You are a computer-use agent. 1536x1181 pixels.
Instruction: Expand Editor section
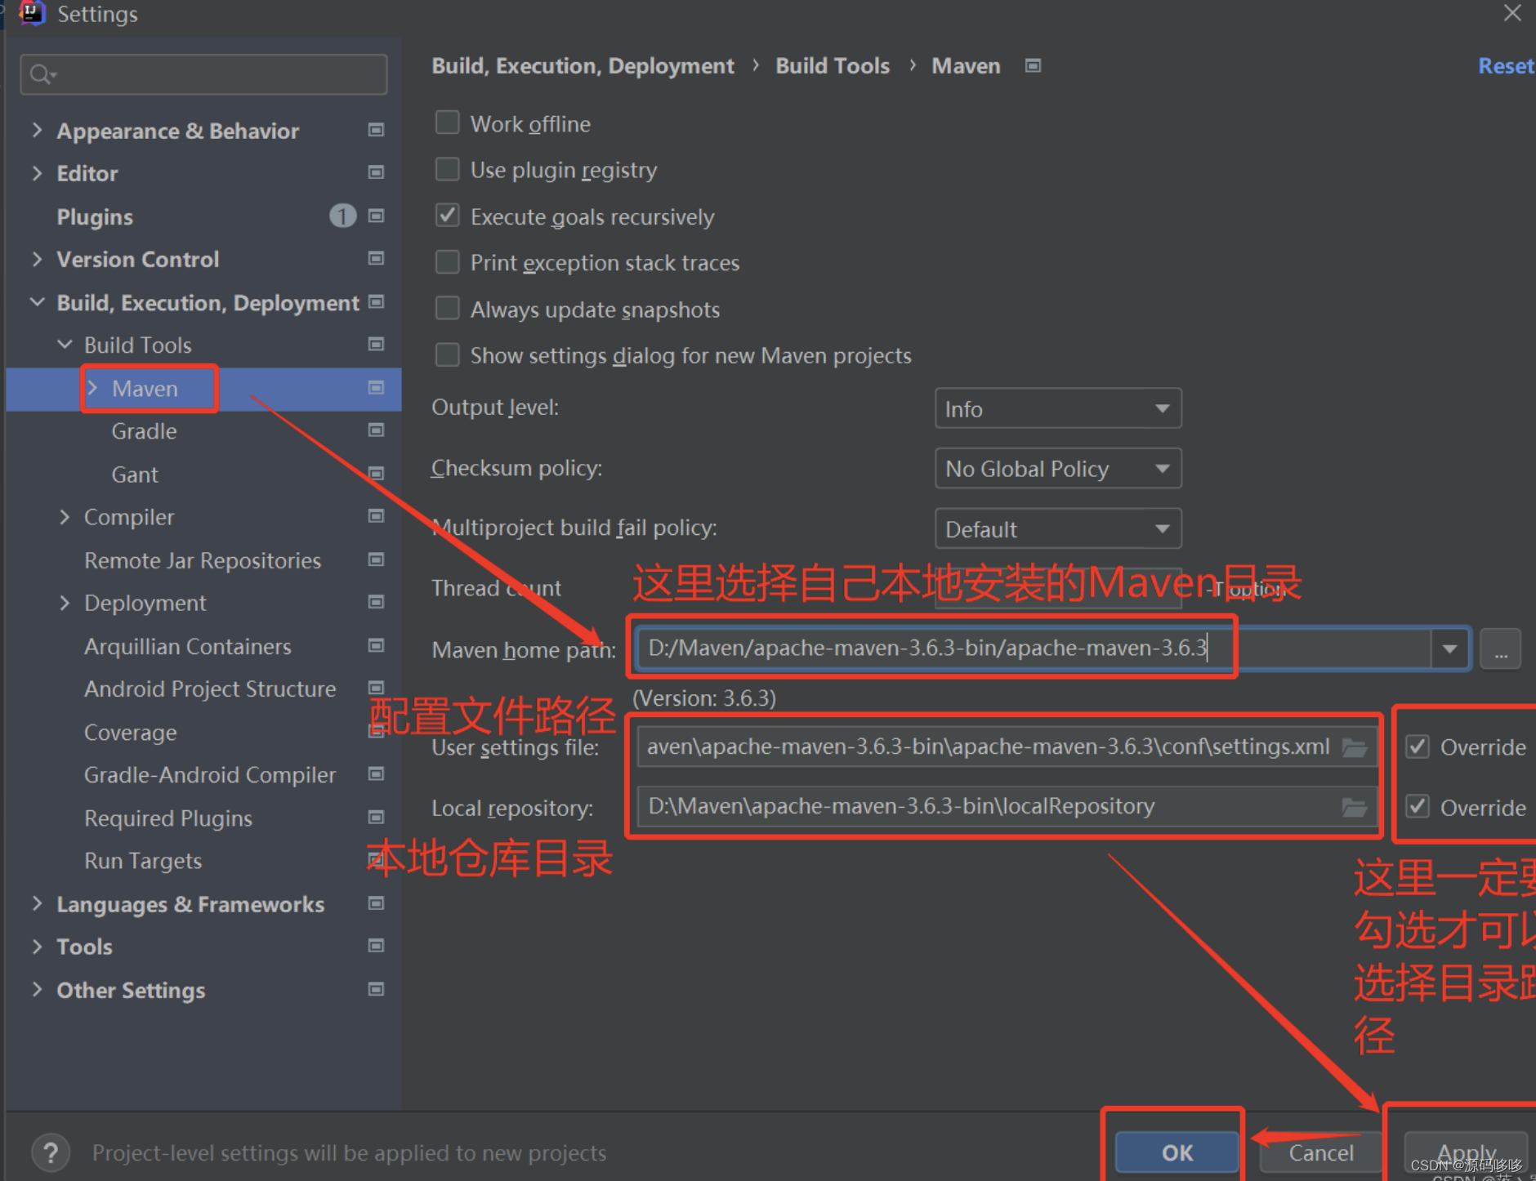(x=37, y=172)
